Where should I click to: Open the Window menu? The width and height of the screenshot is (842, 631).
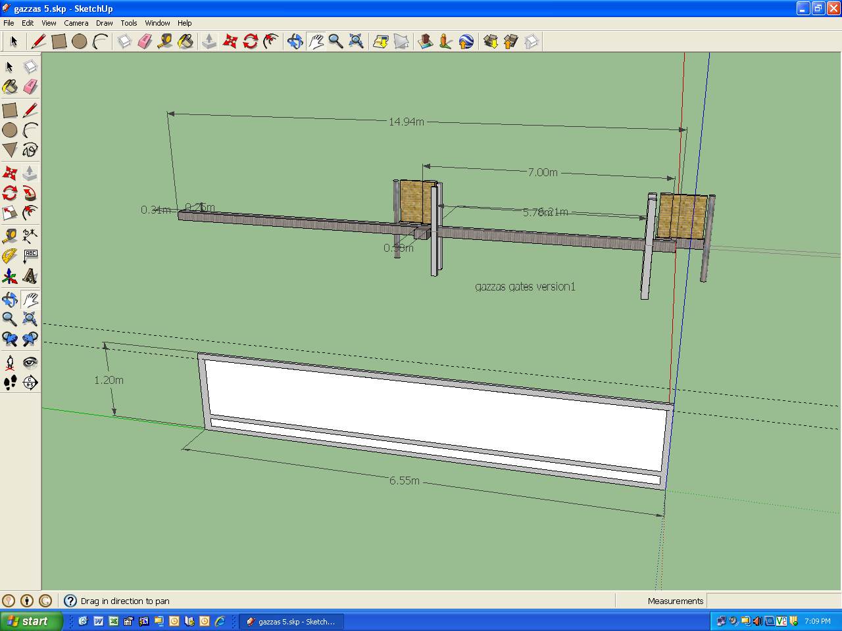click(x=157, y=23)
